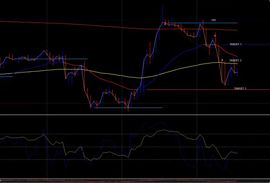The height and width of the screenshot is (183, 270).
Task: Select the TARGET 2 label
Action: click(x=235, y=60)
